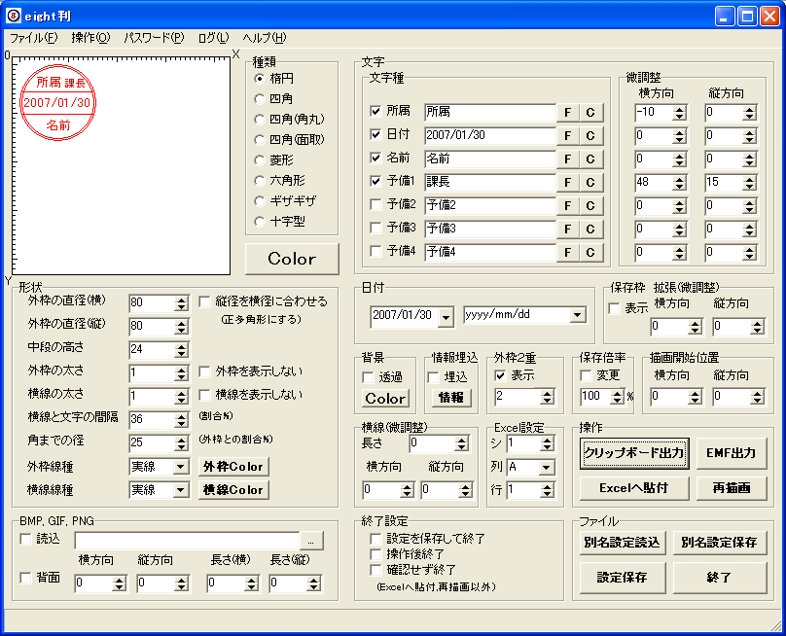Increase the 外枠の直径(横) spinner value

click(182, 300)
